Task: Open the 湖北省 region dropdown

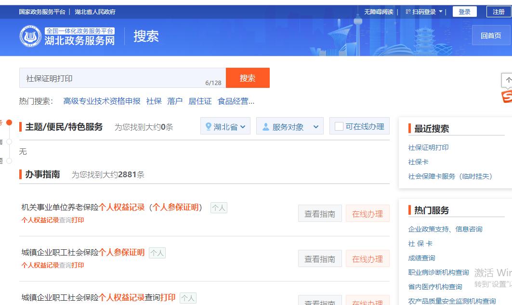Action: pos(225,125)
